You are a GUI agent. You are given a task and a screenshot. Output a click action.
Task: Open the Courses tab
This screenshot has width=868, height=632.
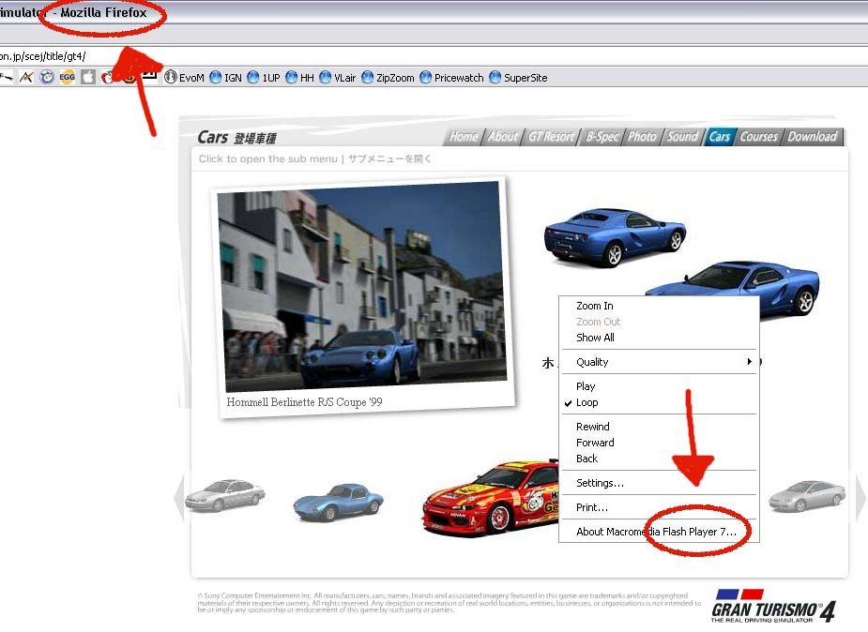(759, 137)
